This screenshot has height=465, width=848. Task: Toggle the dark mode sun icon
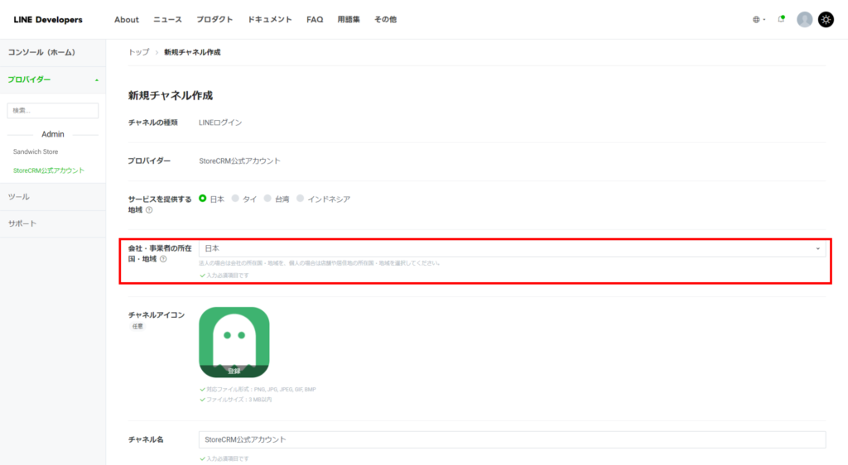click(x=826, y=19)
